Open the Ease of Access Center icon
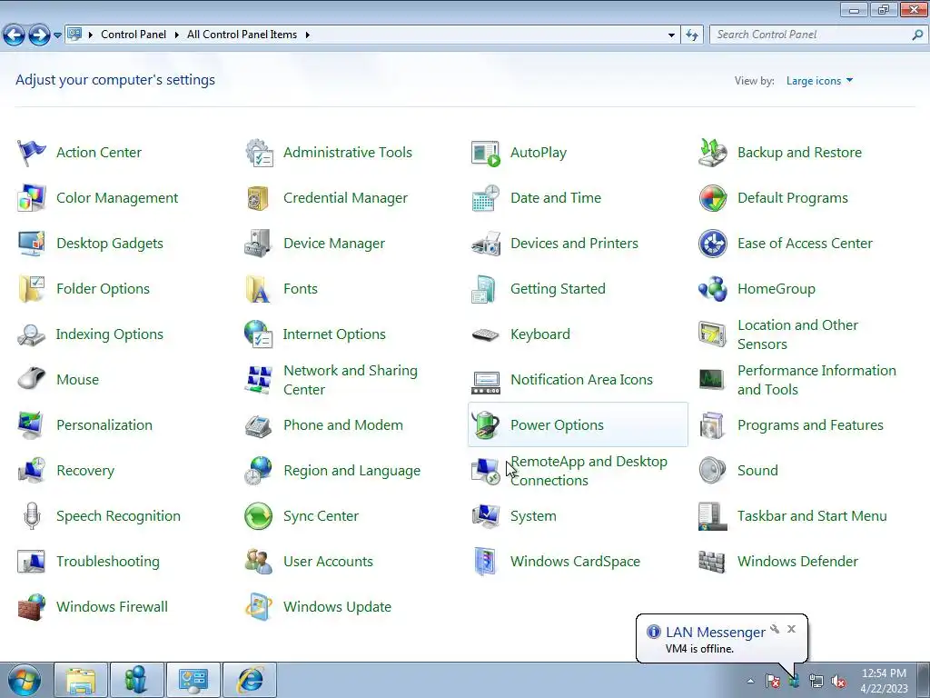 point(712,244)
